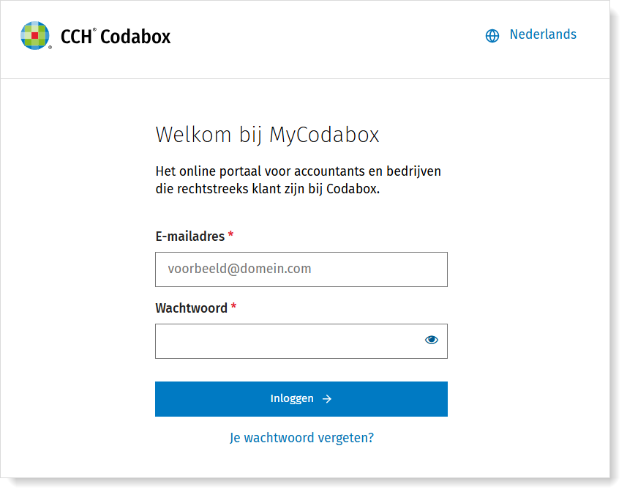Click the Inloggen button
Screen dimensions: 627x495
point(301,399)
